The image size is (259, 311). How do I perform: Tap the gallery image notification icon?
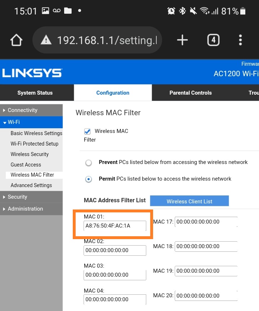45,11
